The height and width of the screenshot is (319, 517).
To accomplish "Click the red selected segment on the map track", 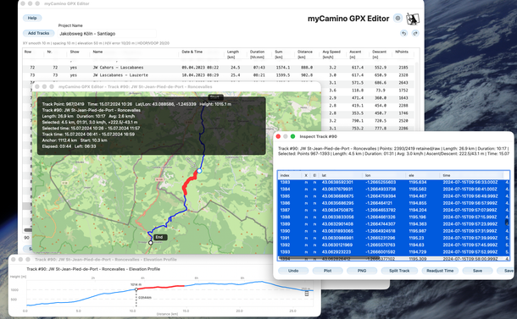I will [189, 183].
